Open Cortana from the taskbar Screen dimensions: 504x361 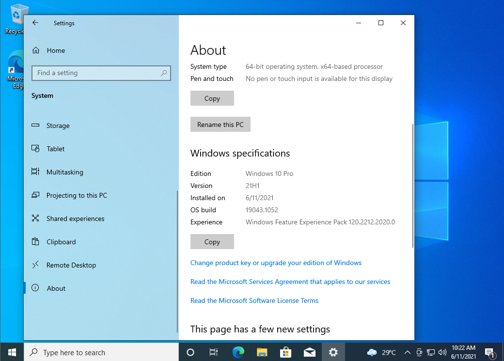(190, 352)
